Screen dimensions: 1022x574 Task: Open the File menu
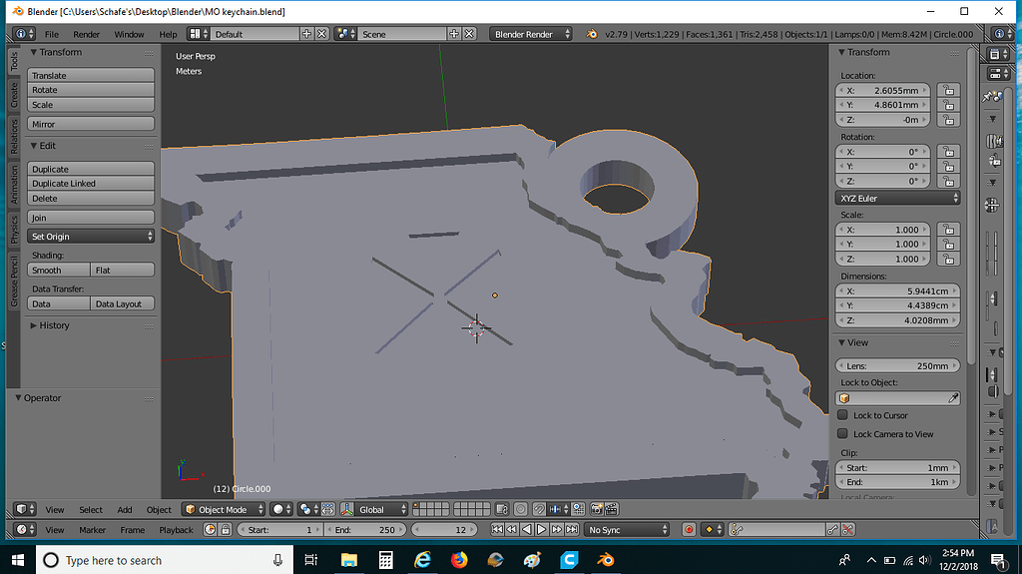pos(52,35)
